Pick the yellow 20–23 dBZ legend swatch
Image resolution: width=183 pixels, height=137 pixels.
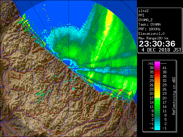coord(157,94)
